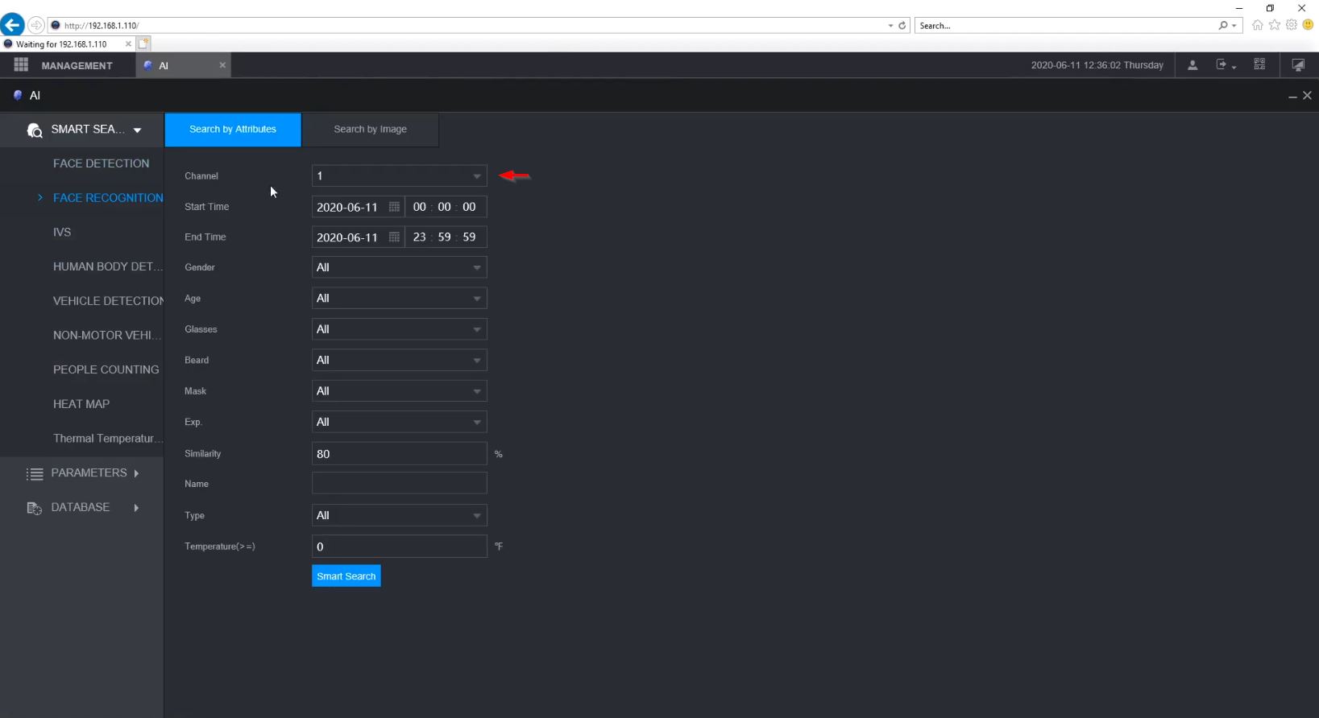The image size is (1319, 718).
Task: Switch to Search by Attributes tab
Action: click(233, 130)
